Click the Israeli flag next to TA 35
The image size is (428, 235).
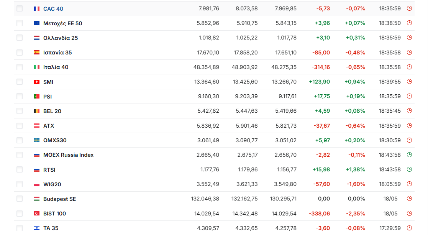[36, 228]
